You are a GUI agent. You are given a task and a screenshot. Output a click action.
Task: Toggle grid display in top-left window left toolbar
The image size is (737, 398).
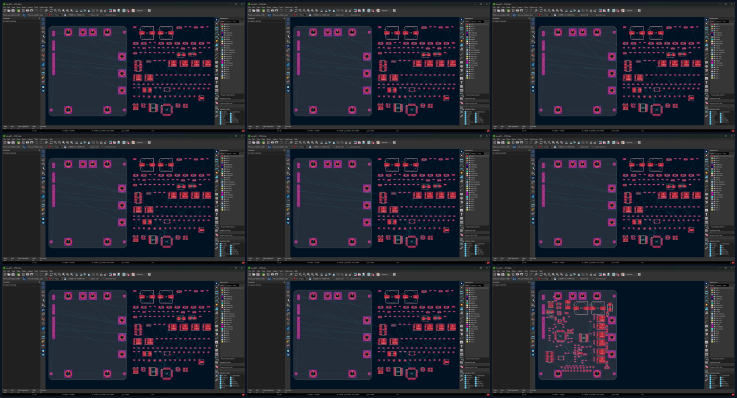(x=43, y=19)
